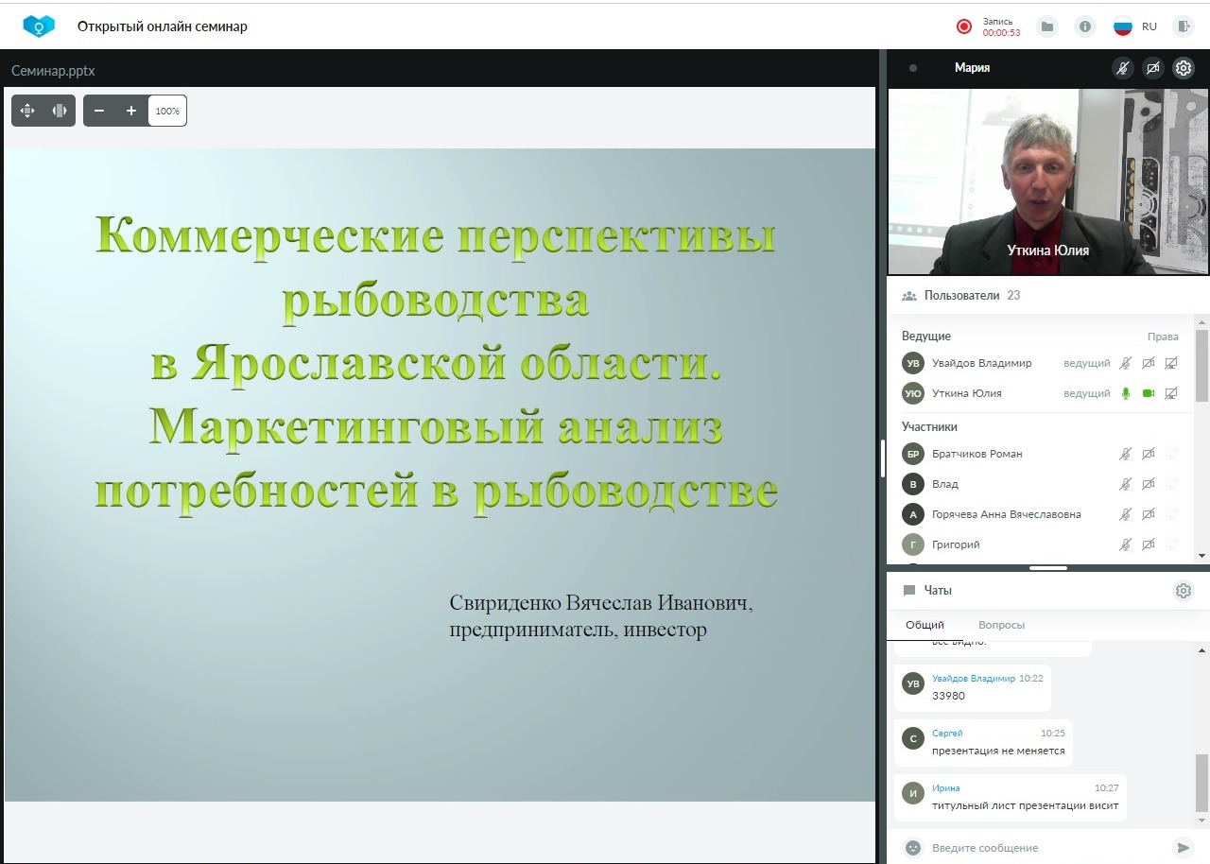The width and height of the screenshot is (1210, 864).
Task: Click the УЮ avatar of Уткина Юлия
Action: pos(913,393)
